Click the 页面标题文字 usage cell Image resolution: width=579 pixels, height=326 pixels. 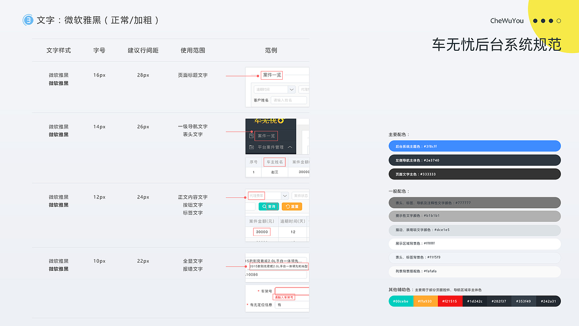click(x=193, y=75)
